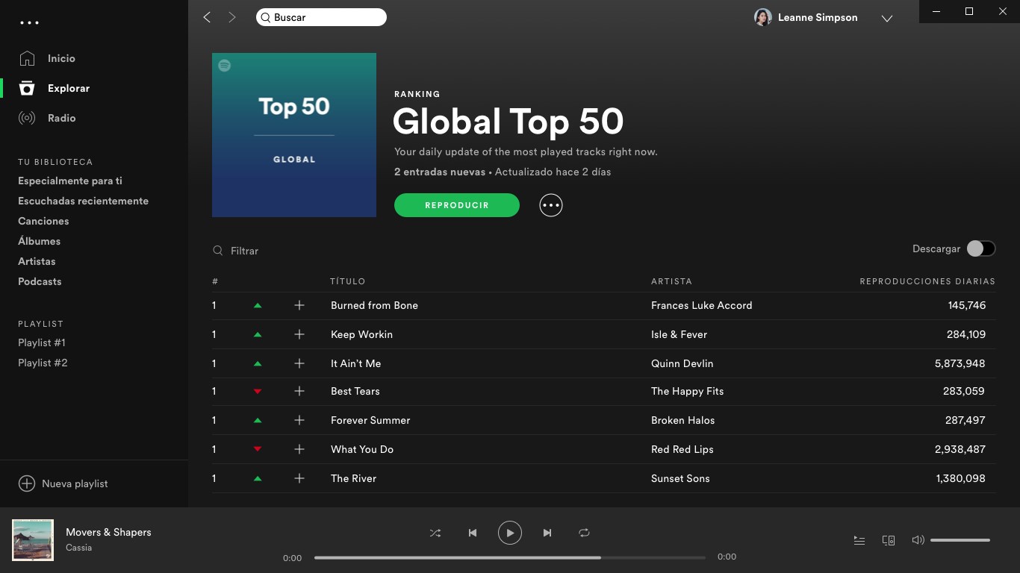Open artist Red Red Lips

682,449
